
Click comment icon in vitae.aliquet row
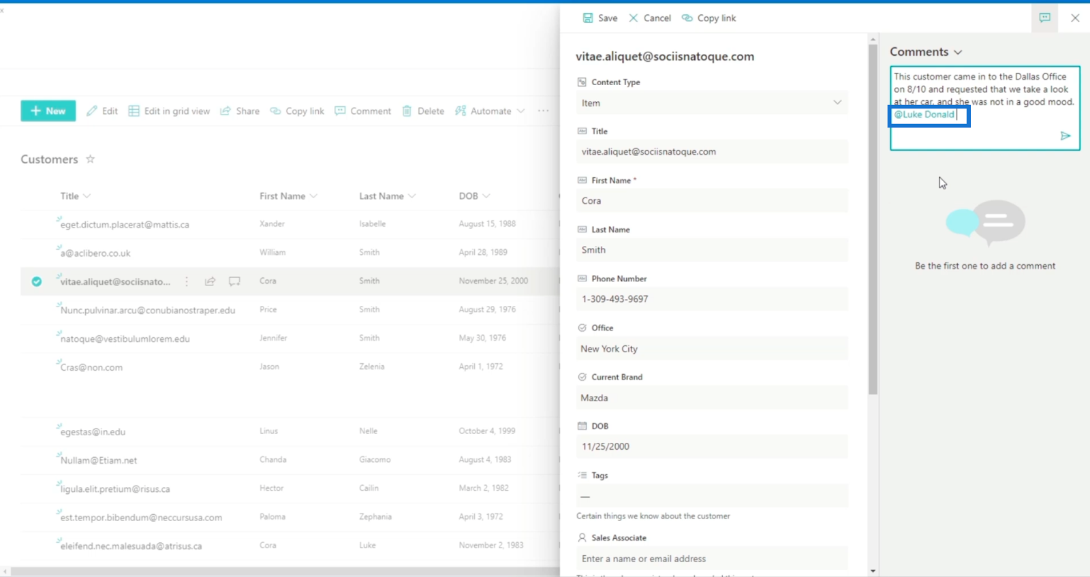point(234,281)
